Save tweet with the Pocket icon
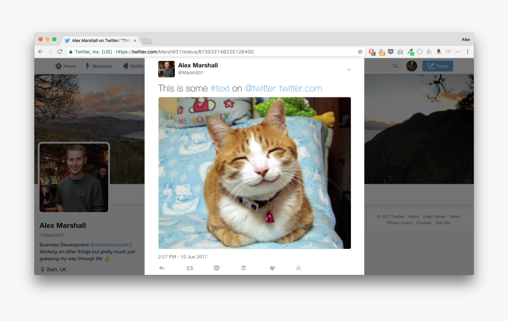The width and height of the screenshot is (508, 321). tap(217, 268)
